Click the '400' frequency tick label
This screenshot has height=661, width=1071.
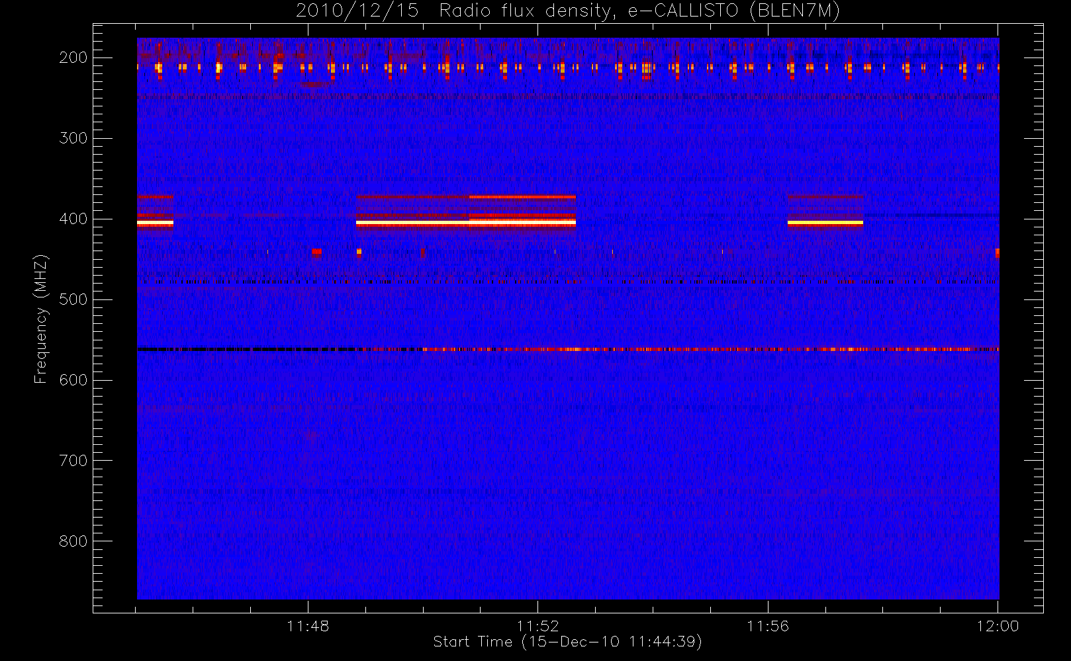[x=73, y=219]
